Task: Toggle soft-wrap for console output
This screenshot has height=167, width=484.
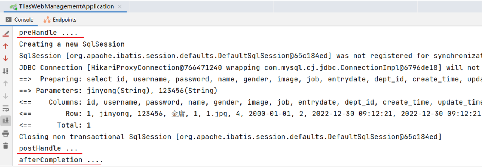Action: coord(6,108)
